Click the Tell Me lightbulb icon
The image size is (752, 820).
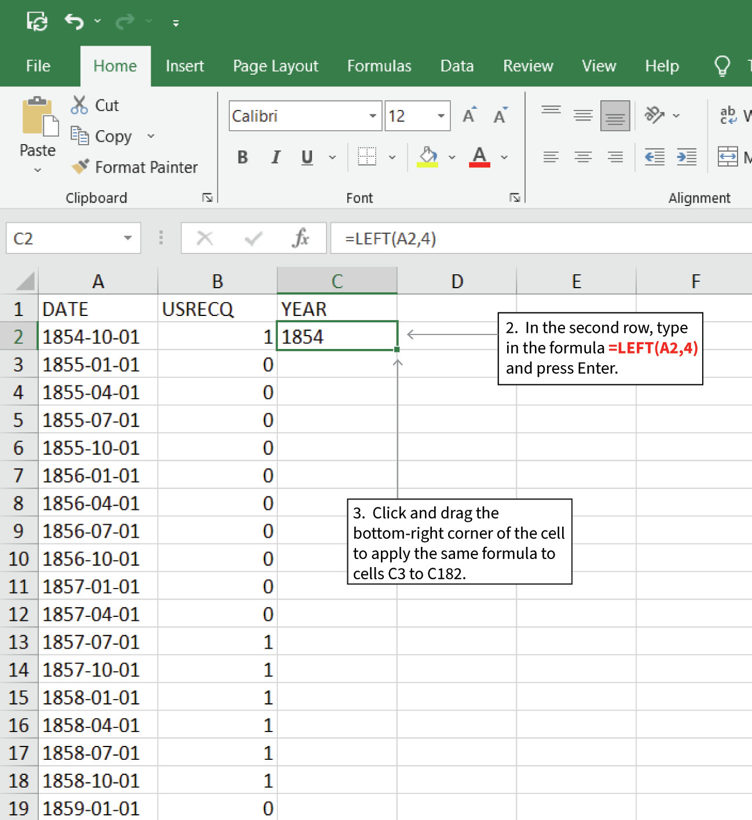[x=722, y=65]
